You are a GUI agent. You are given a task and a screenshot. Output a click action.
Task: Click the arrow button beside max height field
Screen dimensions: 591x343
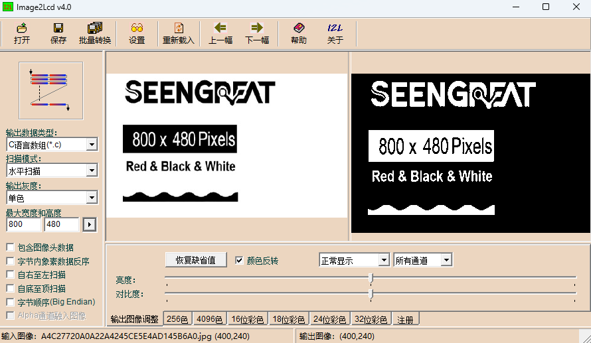tap(90, 224)
